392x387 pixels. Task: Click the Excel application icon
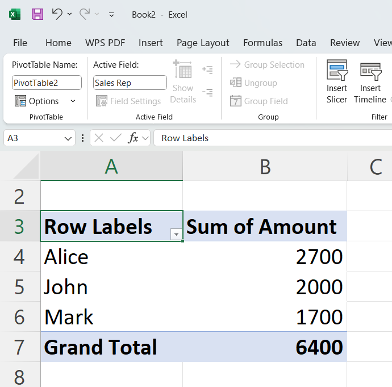coord(15,15)
